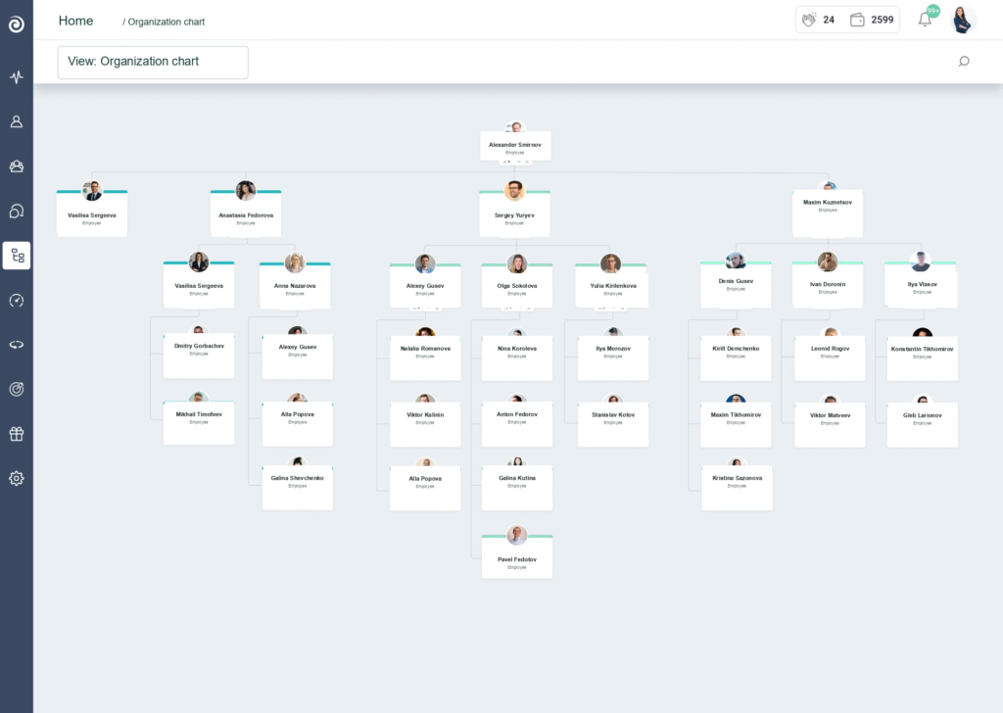
Task: Click the spiral app logo icon
Action: pos(17,24)
